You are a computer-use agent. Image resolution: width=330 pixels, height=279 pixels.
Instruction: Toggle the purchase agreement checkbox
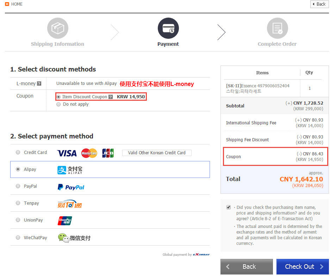[x=229, y=207]
